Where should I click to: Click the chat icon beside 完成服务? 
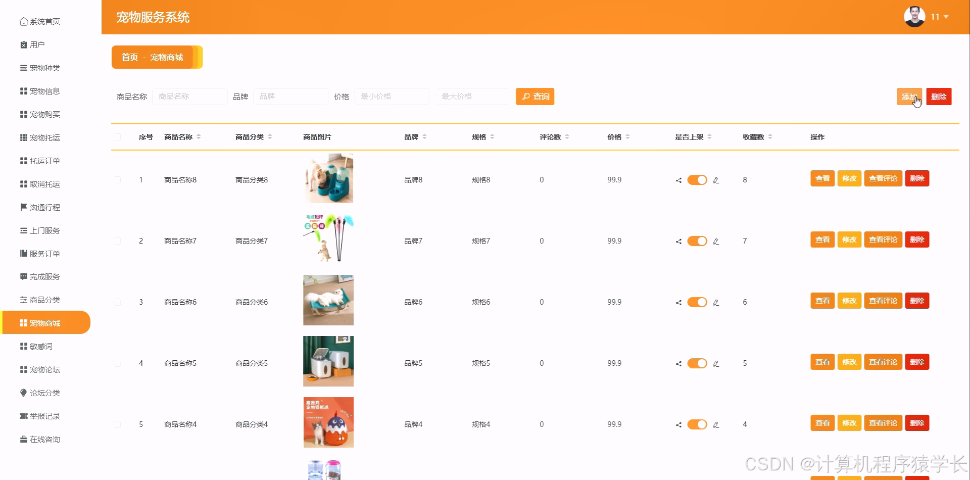(x=23, y=276)
